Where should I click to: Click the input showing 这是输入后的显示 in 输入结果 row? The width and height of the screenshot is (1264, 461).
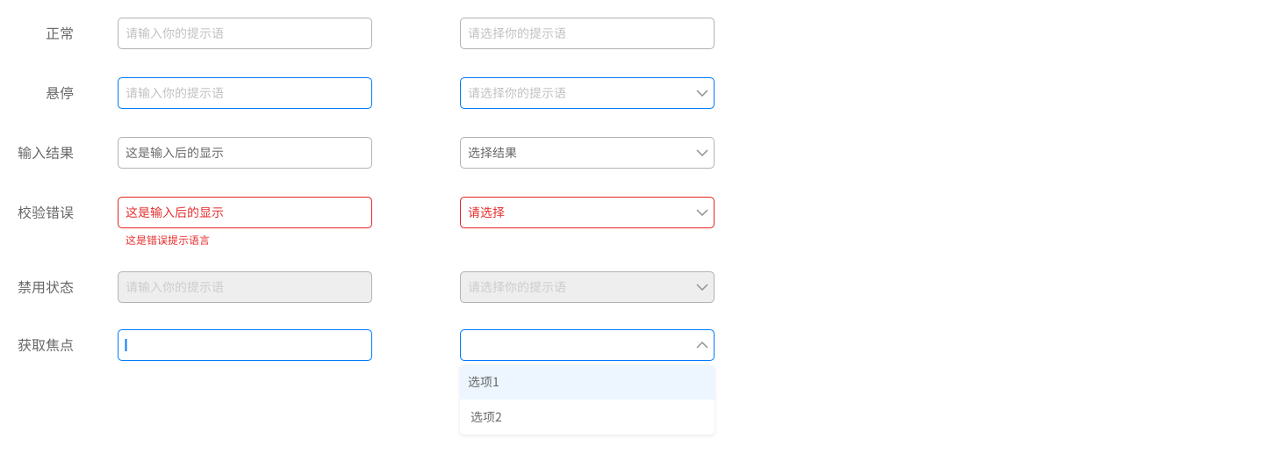pyautogui.click(x=244, y=153)
